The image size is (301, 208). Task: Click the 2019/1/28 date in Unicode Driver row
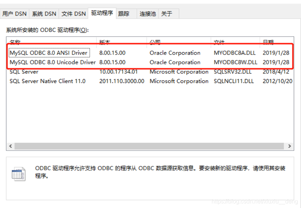click(x=276, y=62)
